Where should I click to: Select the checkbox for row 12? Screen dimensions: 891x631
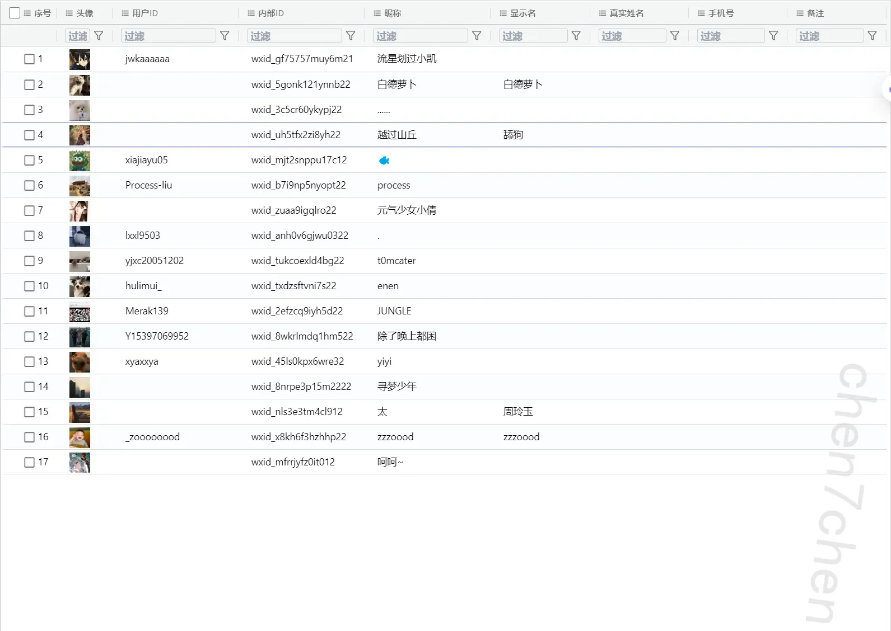tap(30, 336)
